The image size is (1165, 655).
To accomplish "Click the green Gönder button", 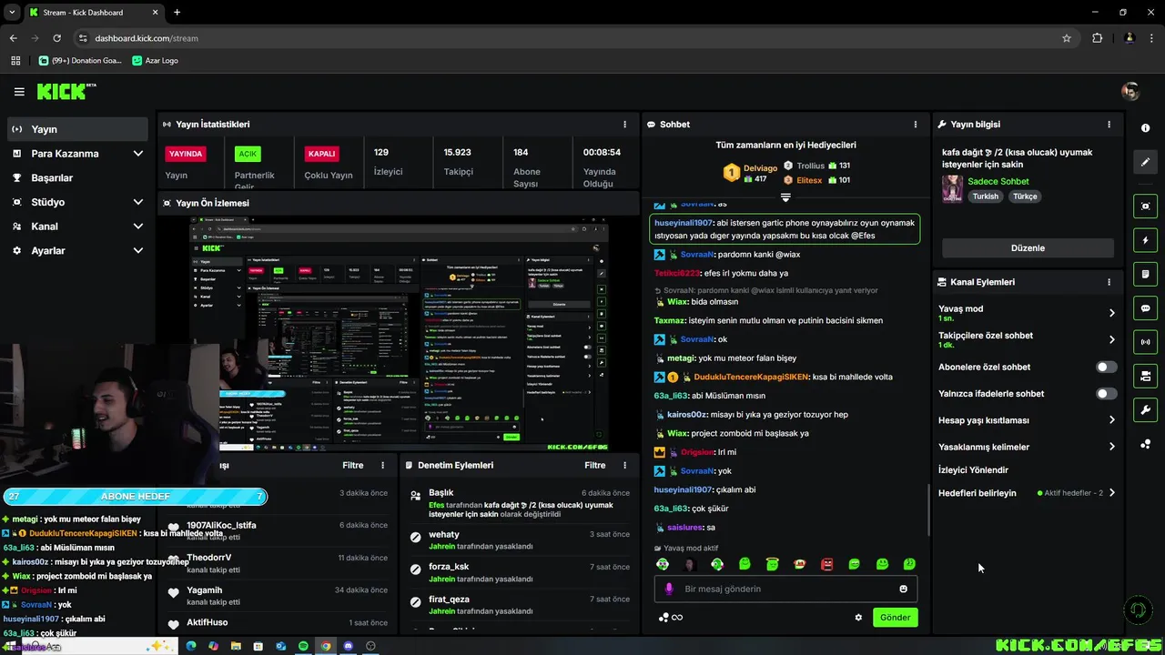I will pos(895,617).
